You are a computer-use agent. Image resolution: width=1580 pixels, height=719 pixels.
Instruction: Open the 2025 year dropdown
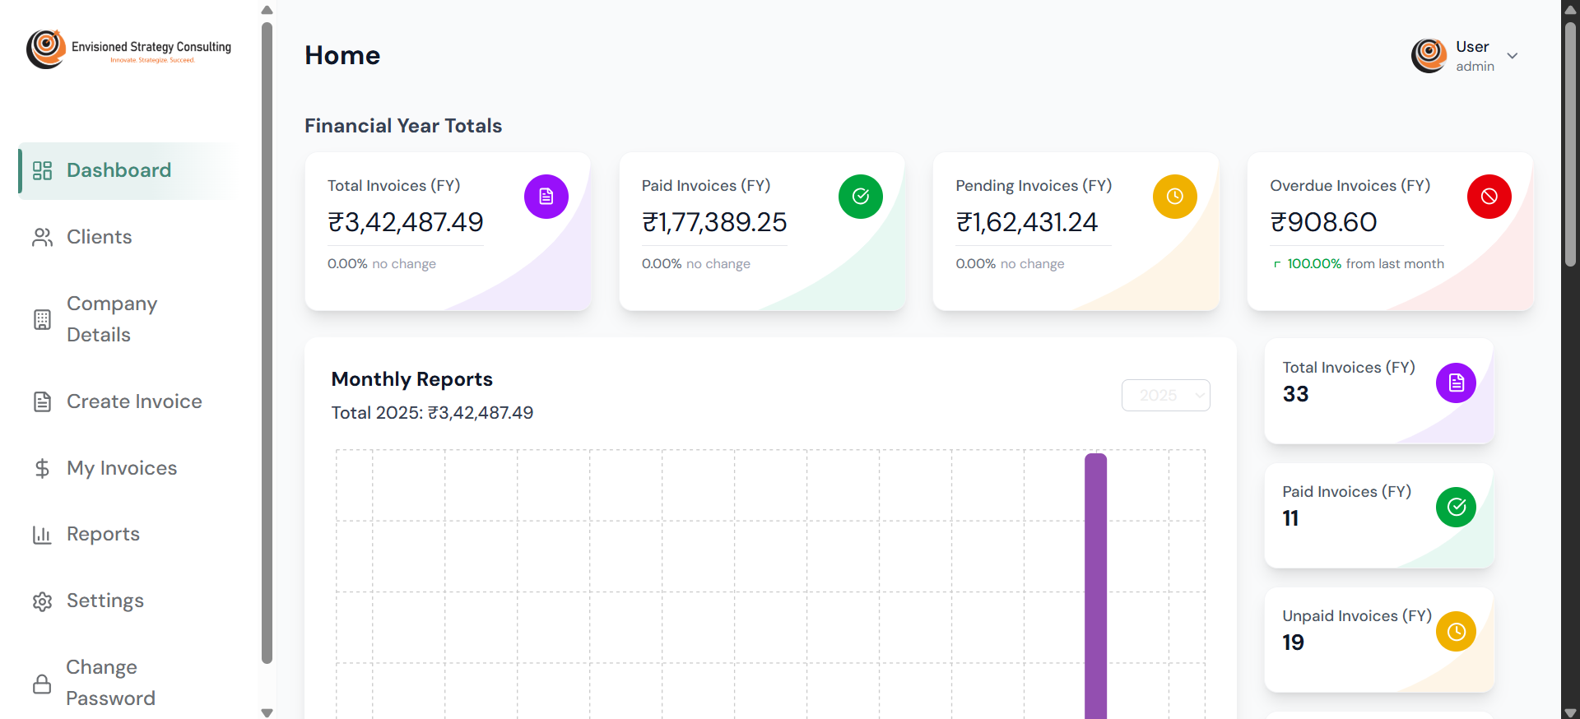pyautogui.click(x=1165, y=396)
